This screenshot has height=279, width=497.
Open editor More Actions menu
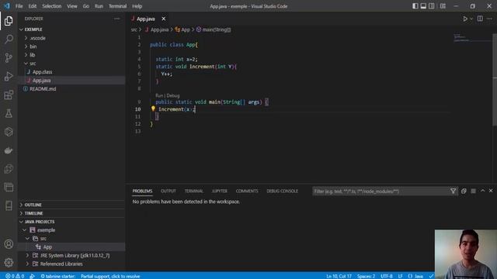click(x=489, y=19)
